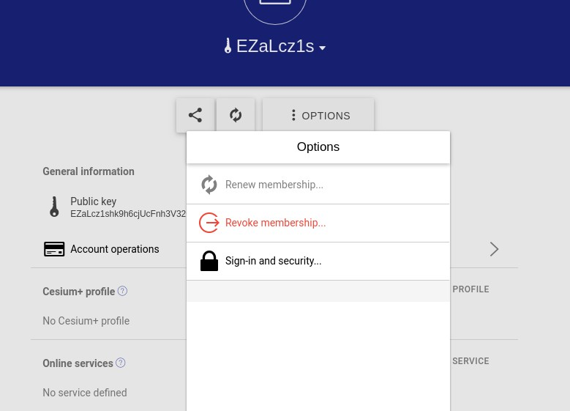Click the Account operations row
The height and width of the screenshot is (411, 570).
(x=274, y=249)
